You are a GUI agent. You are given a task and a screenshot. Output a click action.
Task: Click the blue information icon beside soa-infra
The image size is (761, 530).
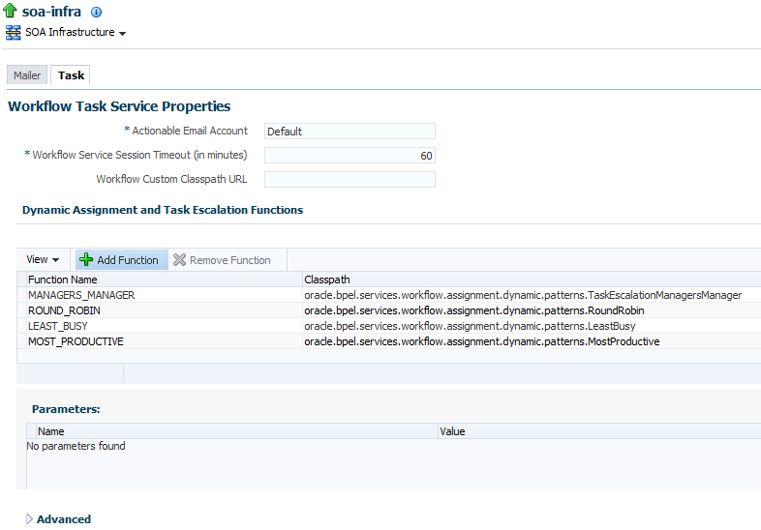tap(97, 13)
